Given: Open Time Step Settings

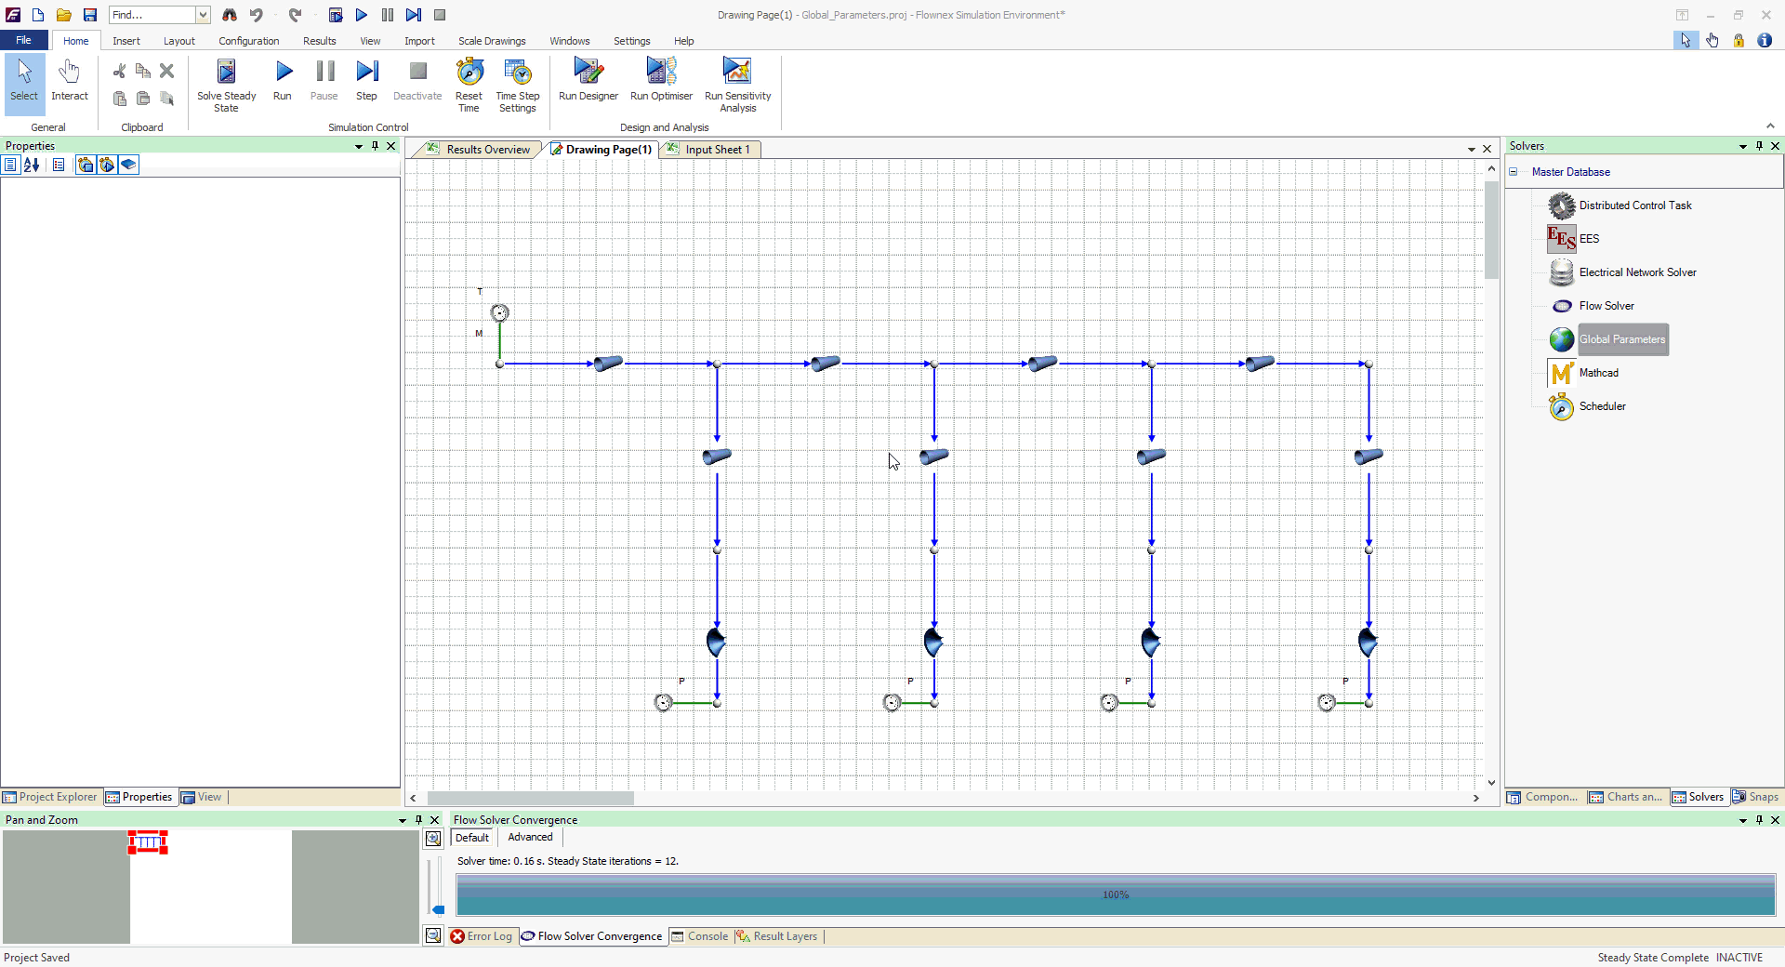Looking at the screenshot, I should tap(517, 73).
